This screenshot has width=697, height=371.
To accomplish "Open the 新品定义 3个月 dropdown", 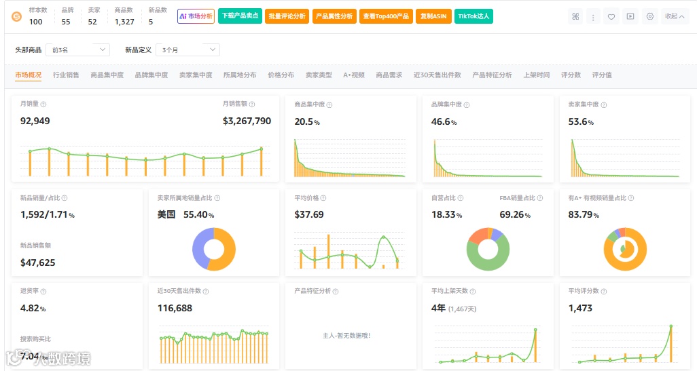I will click(187, 50).
